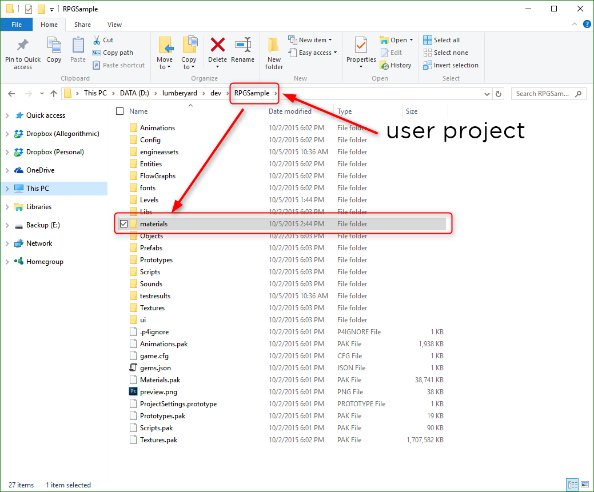This screenshot has height=492, width=594.
Task: Open OneDrive in navigation pane
Action: point(40,170)
